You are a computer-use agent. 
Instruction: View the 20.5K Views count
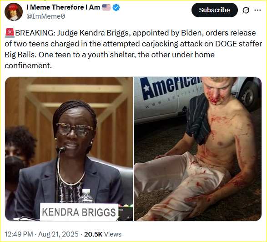tap(103, 234)
